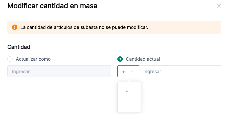The width and height of the screenshot is (231, 114).
Task: Click the empty right side of the warning banner
Action: point(186,27)
